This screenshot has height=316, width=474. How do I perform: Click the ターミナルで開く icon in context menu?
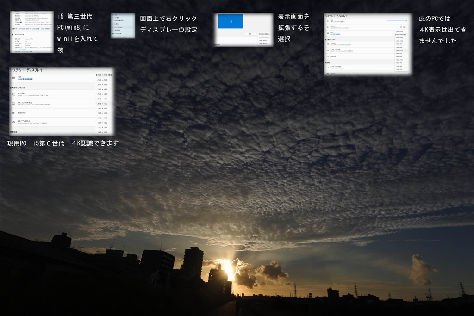click(x=113, y=33)
